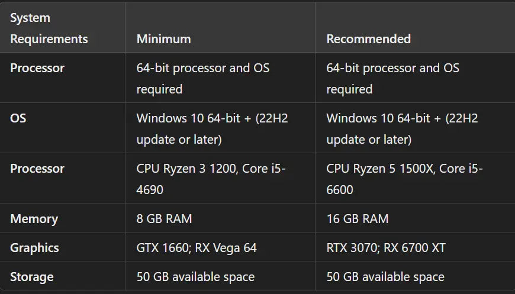Click the "Graphics" row label

[34, 248]
